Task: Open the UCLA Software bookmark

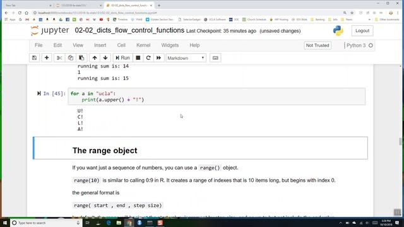Action: click(x=215, y=20)
